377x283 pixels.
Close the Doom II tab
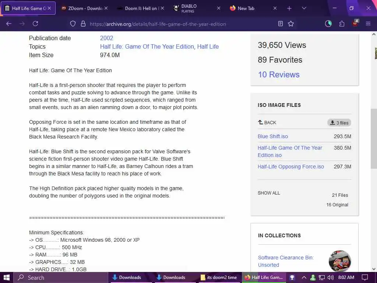point(162,8)
